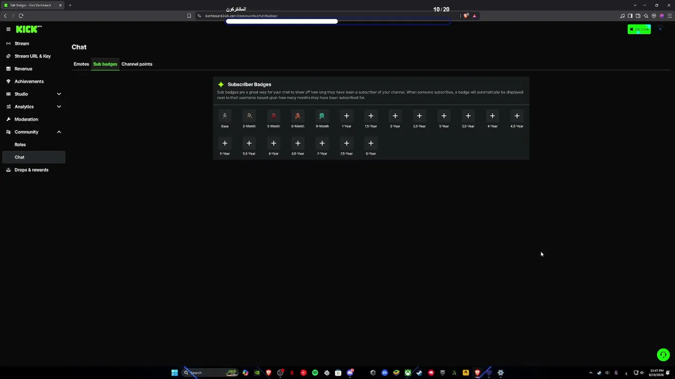Open the Brave Rewards triangle icon
This screenshot has width=675, height=379.
pyautogui.click(x=474, y=16)
